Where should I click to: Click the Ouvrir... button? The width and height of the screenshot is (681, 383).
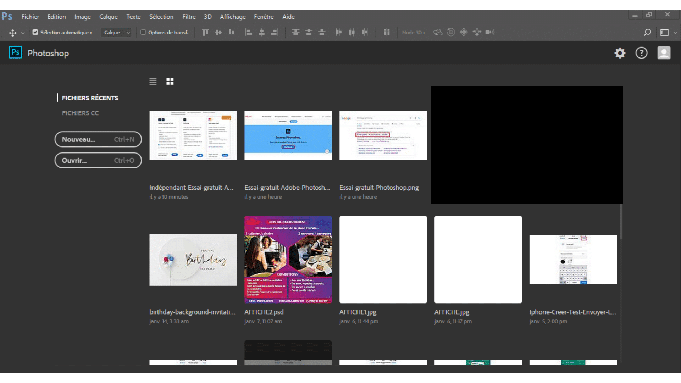tap(98, 160)
